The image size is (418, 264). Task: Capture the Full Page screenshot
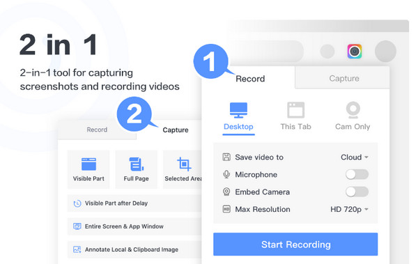coord(137,169)
